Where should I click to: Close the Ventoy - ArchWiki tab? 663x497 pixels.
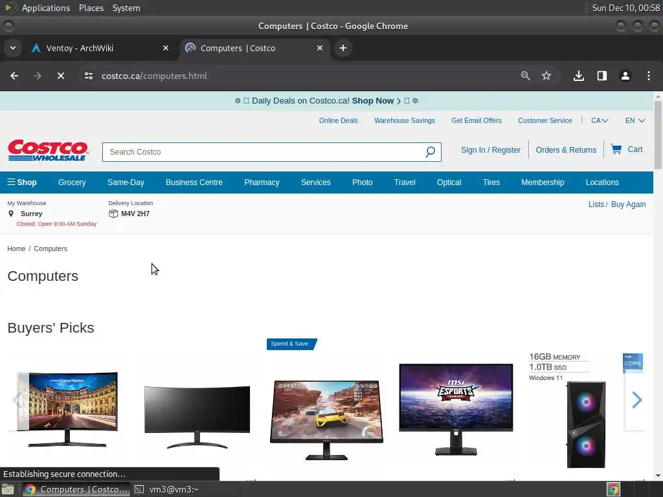(x=166, y=48)
